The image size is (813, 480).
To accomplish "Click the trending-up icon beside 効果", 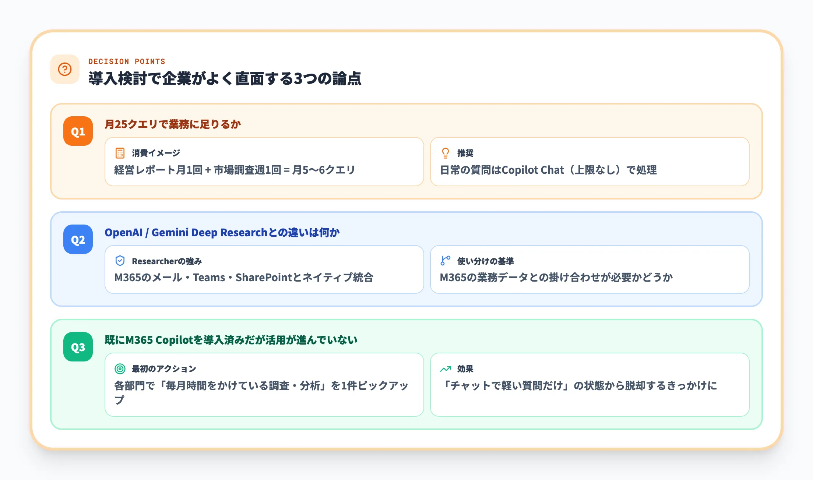I will point(446,368).
